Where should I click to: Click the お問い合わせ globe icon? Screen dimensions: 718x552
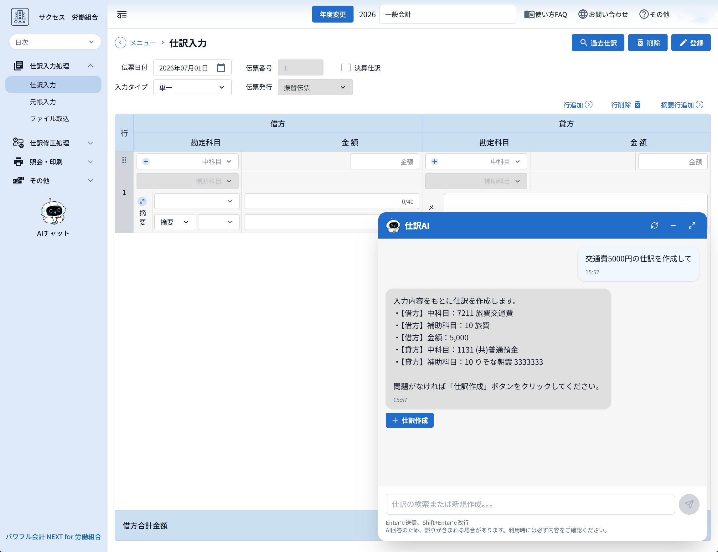583,14
